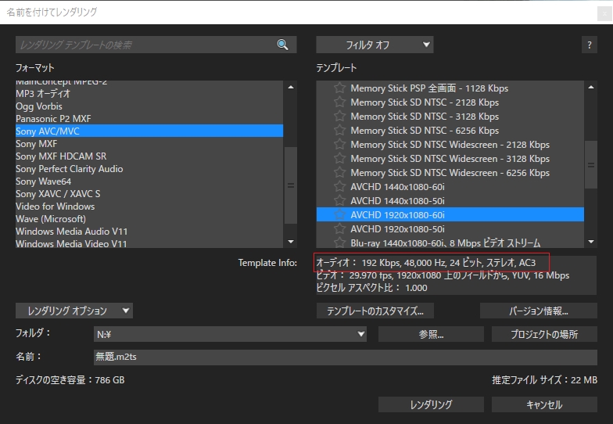Click format list scroll down arrow
Image resolution: width=613 pixels, height=424 pixels.
click(x=291, y=242)
